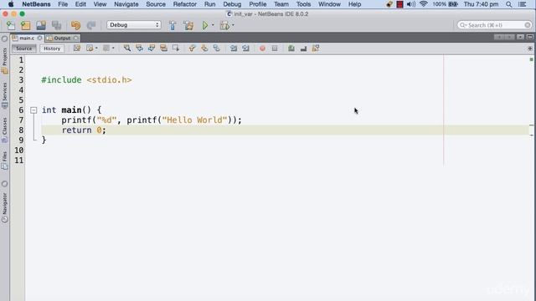Image resolution: width=536 pixels, height=301 pixels.
Task: Collapse the main() code fold at line 6
Action: coord(33,110)
